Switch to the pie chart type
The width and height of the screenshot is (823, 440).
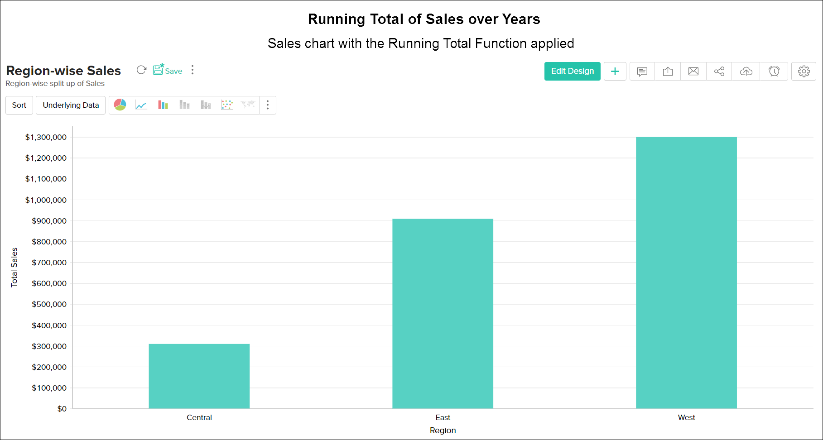[120, 105]
